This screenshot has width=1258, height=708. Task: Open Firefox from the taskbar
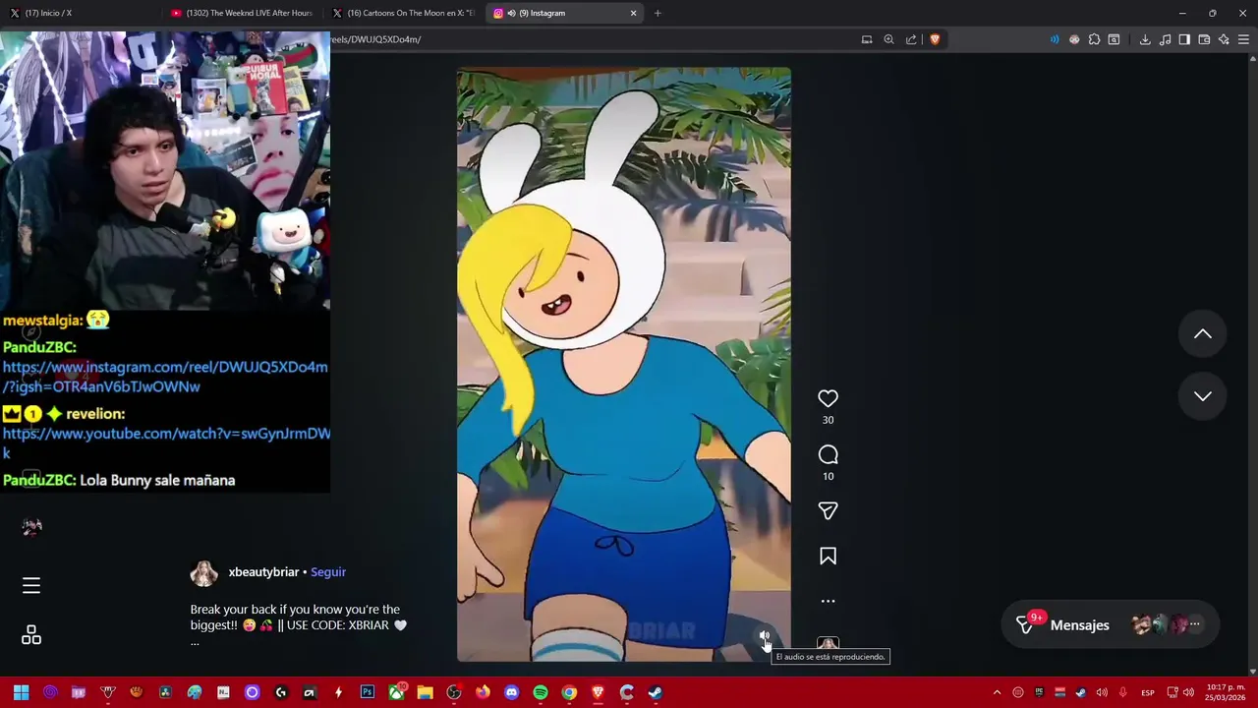coord(483,692)
